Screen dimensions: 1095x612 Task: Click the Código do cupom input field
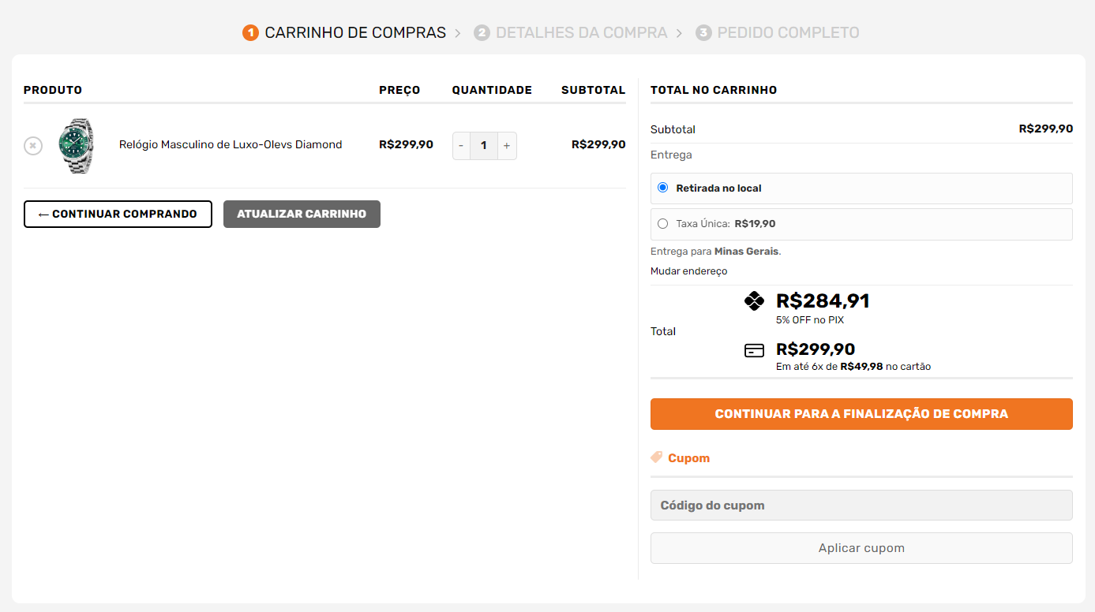(861, 505)
